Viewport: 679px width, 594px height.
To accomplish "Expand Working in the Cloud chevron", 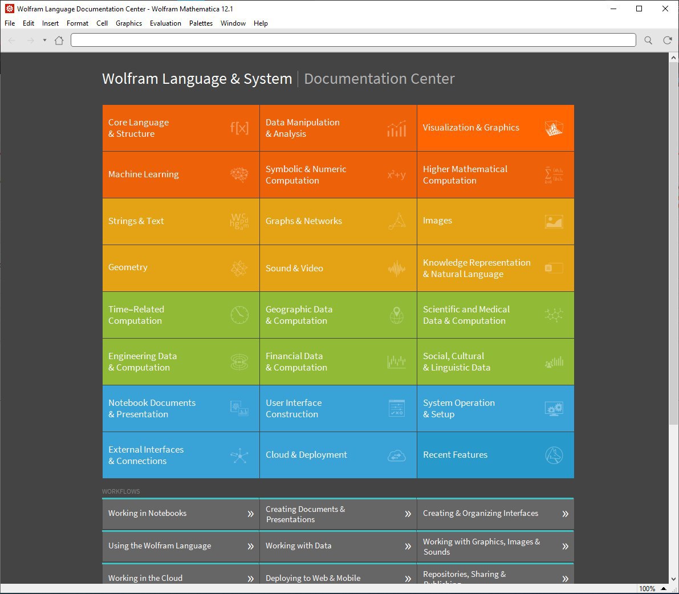I will tap(250, 579).
